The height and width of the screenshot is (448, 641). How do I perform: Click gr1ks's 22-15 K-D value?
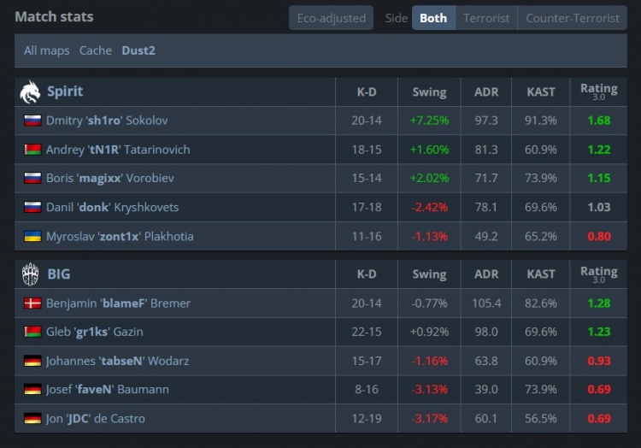(367, 332)
